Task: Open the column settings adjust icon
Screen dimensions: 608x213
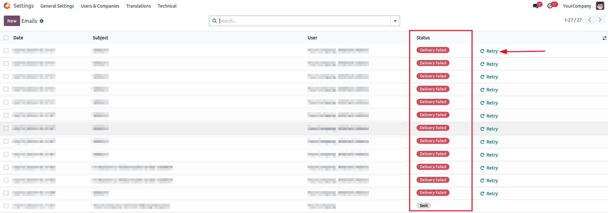Action: (604, 38)
